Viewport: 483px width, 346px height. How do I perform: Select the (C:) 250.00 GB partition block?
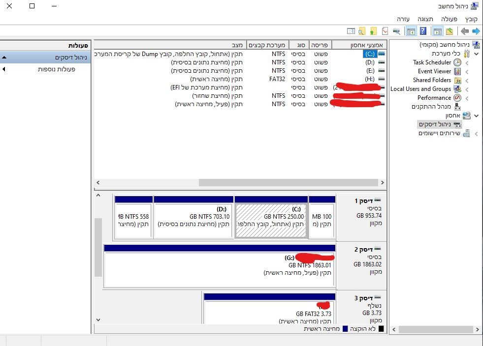click(x=271, y=217)
